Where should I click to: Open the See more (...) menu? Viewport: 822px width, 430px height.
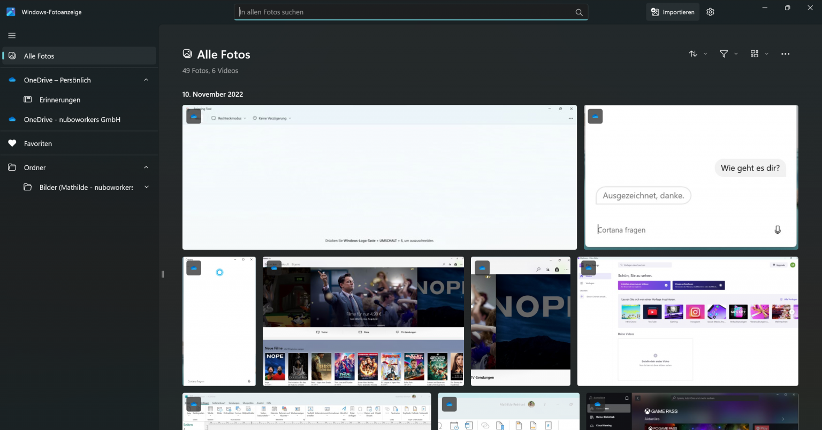click(785, 53)
